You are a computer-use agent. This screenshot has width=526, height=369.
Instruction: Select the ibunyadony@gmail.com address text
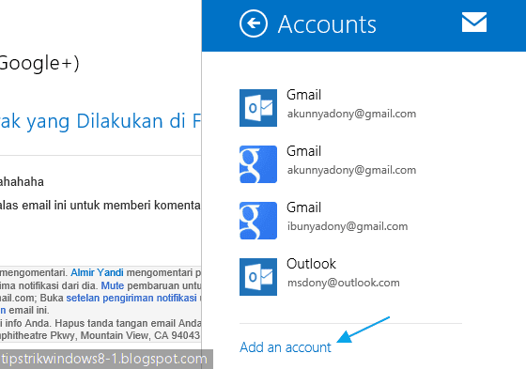click(348, 226)
